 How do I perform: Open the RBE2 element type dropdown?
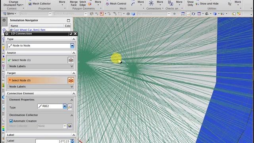point(65,106)
